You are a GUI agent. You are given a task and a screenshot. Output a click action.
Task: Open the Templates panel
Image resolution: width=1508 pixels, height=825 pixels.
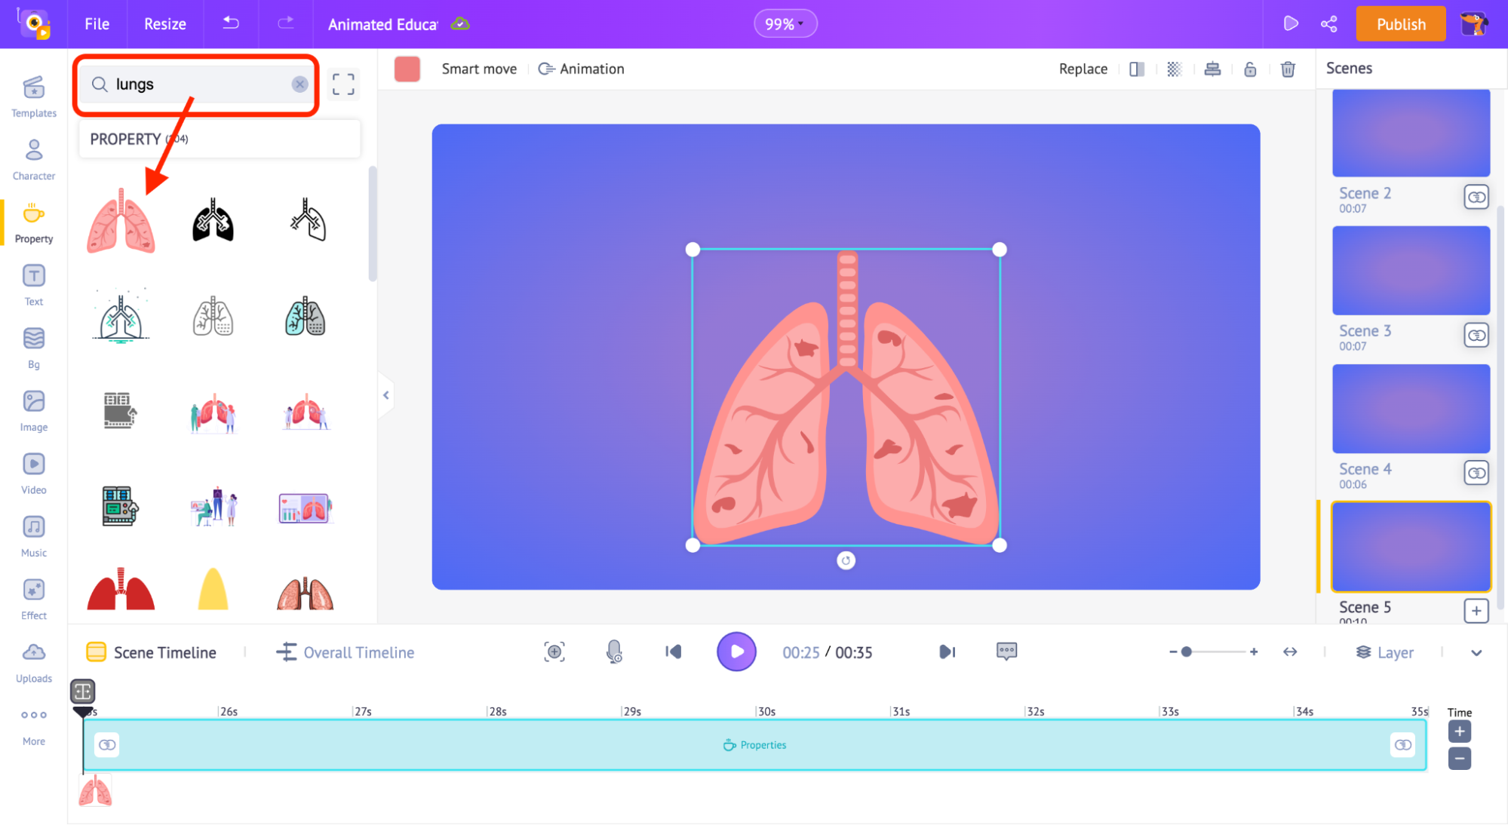(x=34, y=97)
